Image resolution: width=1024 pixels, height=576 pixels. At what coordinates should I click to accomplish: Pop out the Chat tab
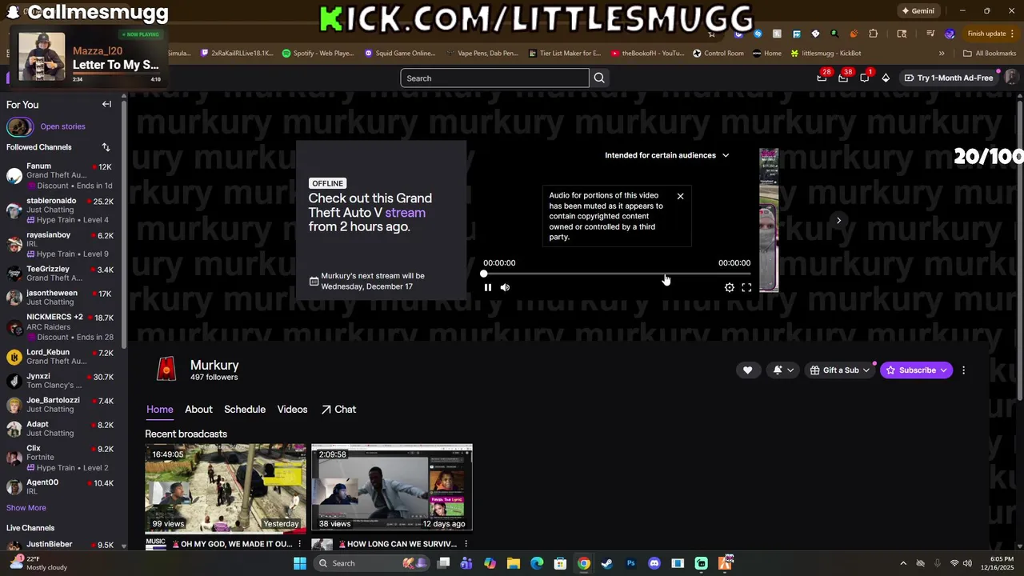pyautogui.click(x=338, y=410)
